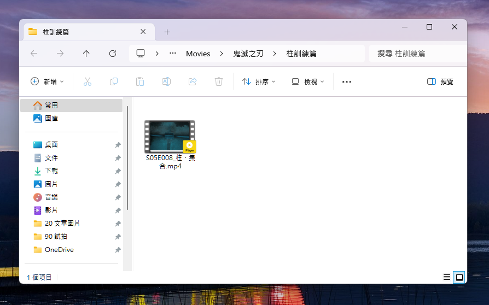
Task: Navigate to Movies in address bar
Action: pyautogui.click(x=198, y=54)
